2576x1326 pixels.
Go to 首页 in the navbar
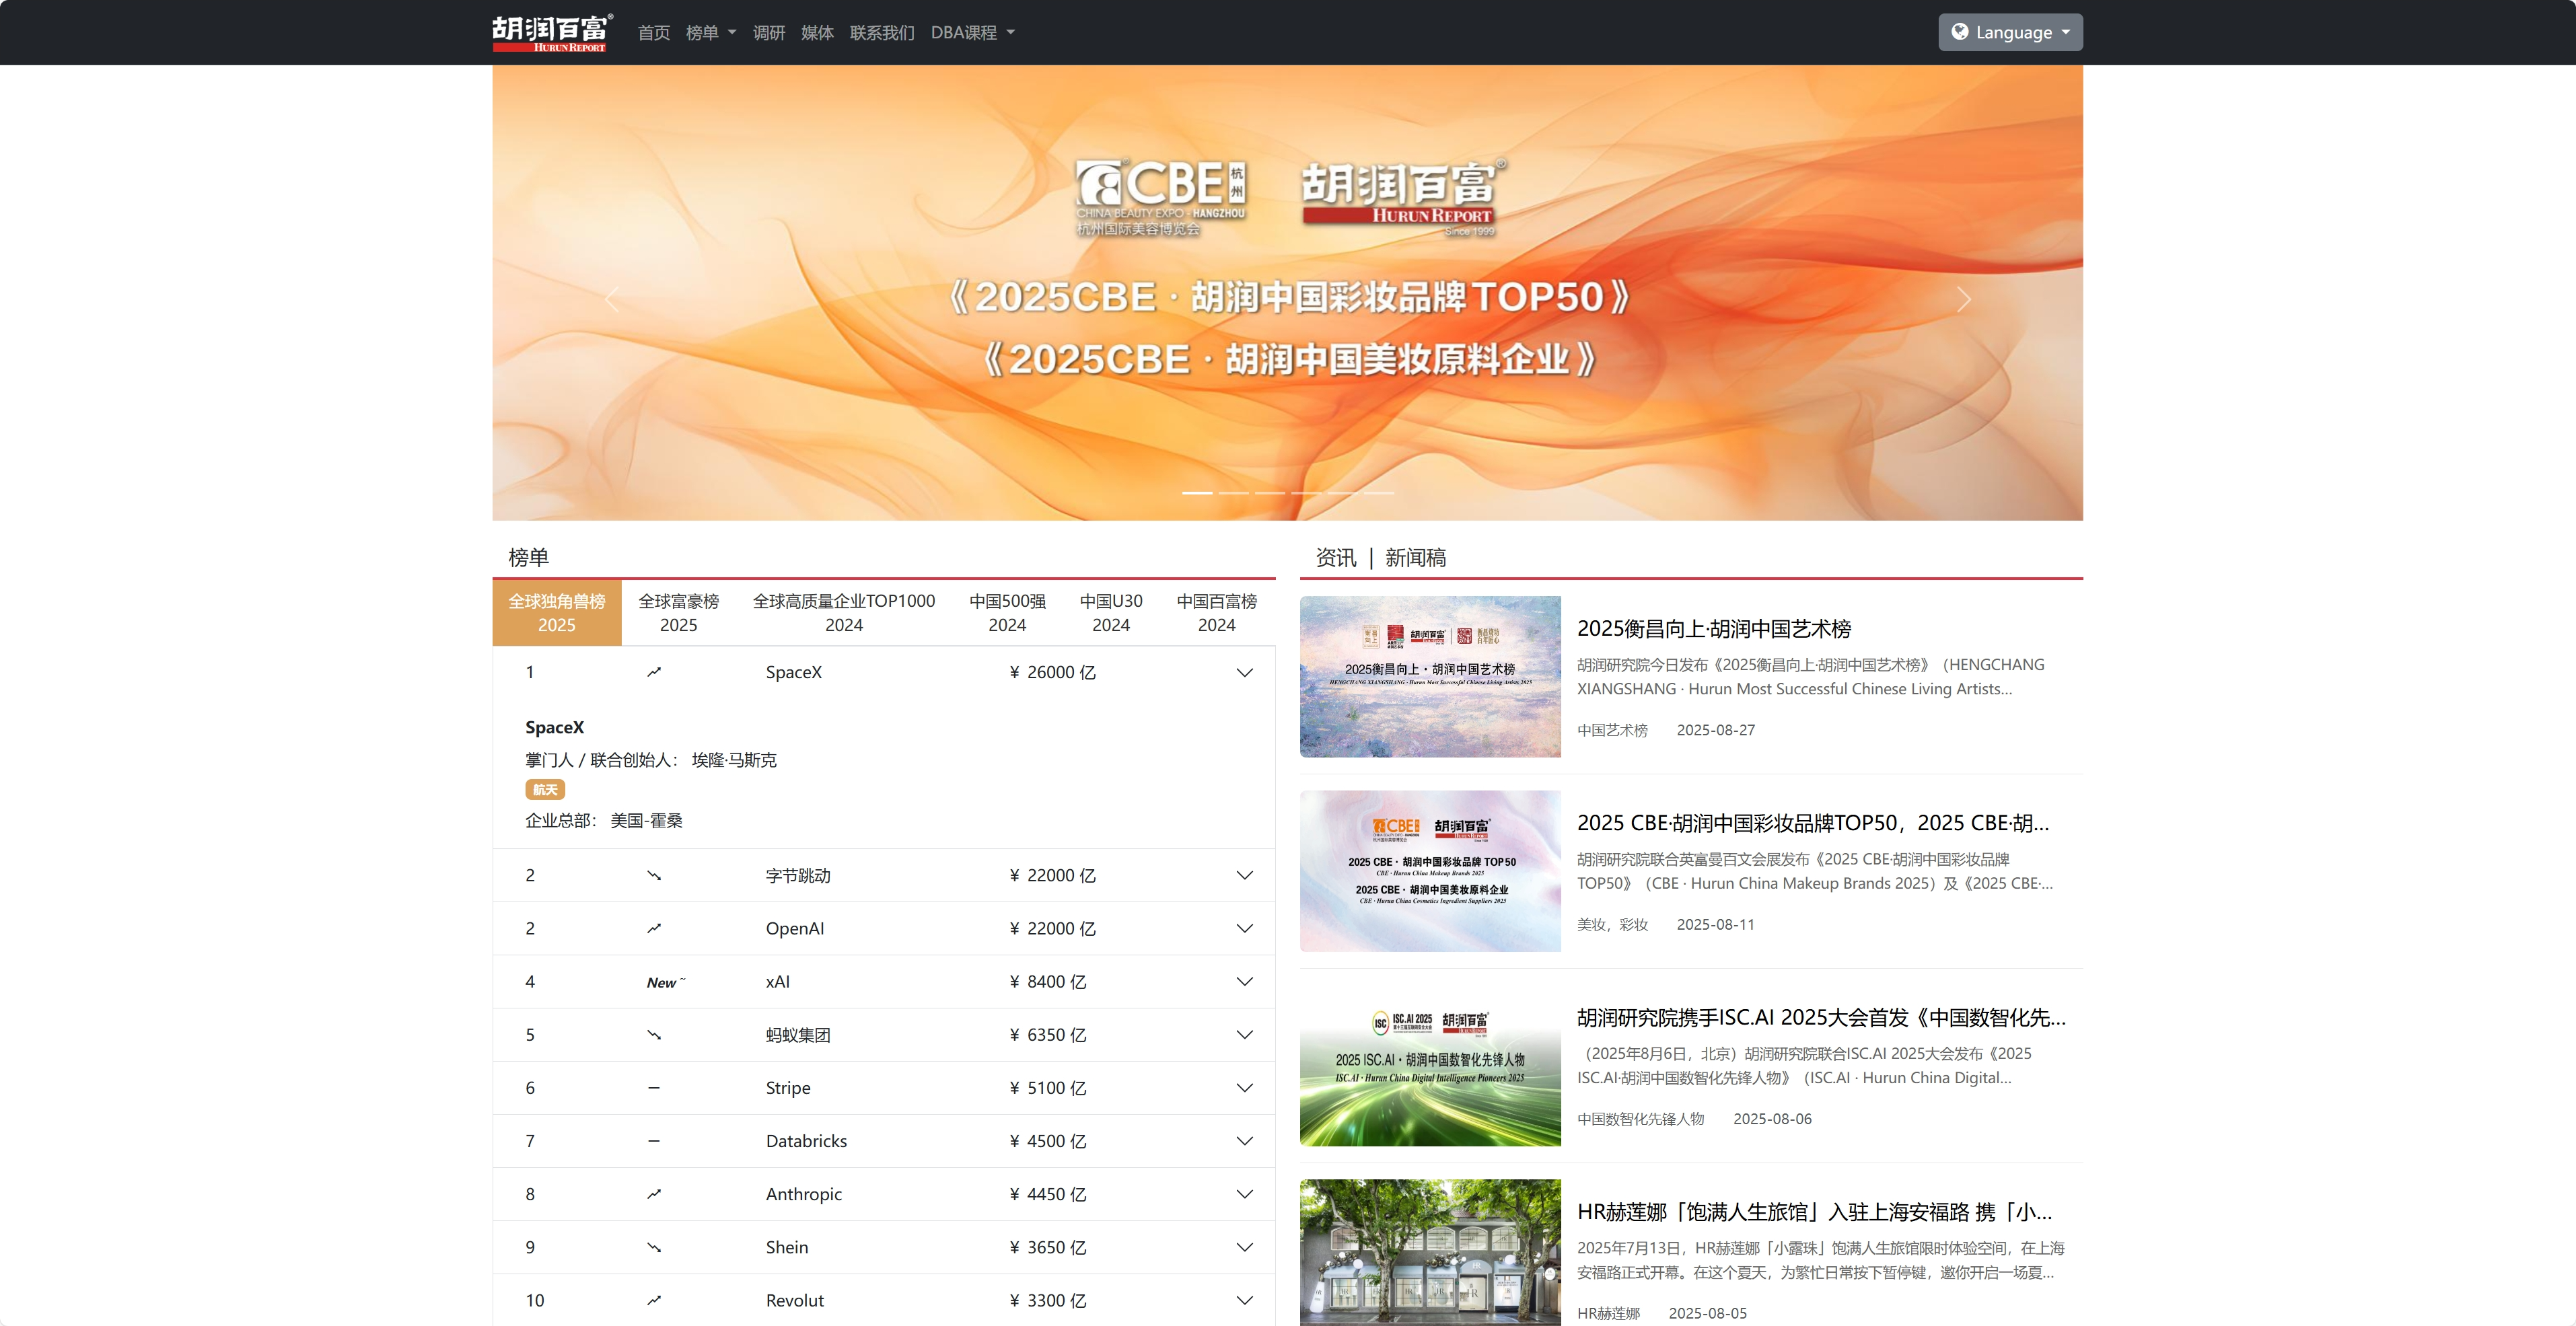[654, 33]
